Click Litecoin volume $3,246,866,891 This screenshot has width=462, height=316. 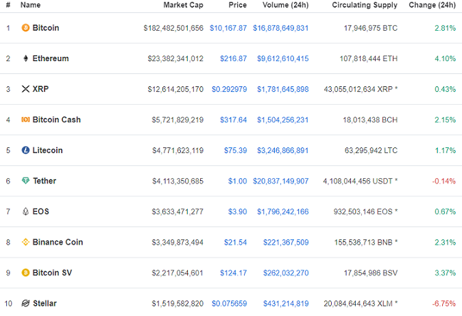pos(283,151)
